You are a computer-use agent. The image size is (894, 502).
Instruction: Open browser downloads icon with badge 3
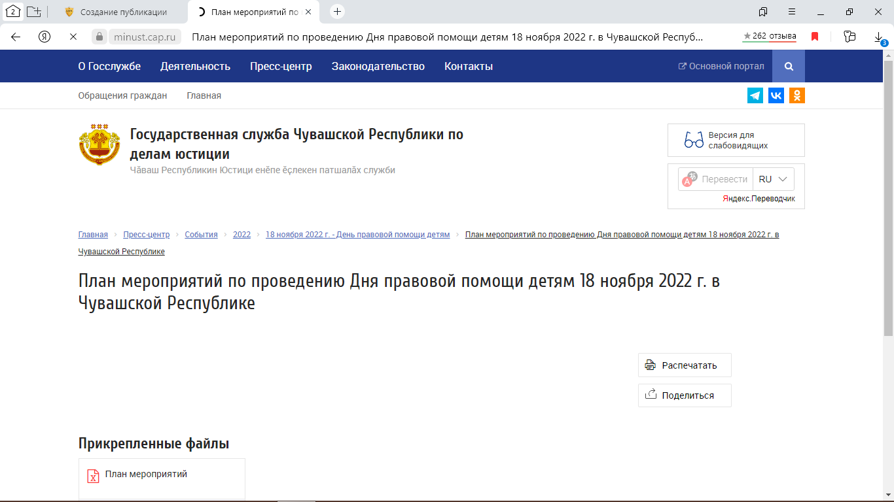(x=877, y=37)
